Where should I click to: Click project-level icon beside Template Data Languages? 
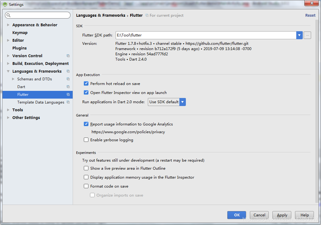coord(68,102)
